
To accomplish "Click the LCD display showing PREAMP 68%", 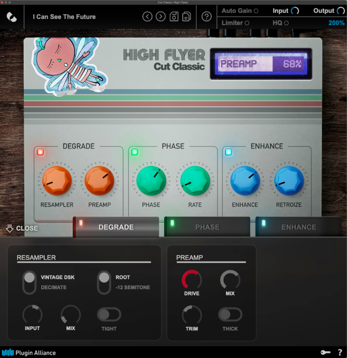I will (261, 64).
